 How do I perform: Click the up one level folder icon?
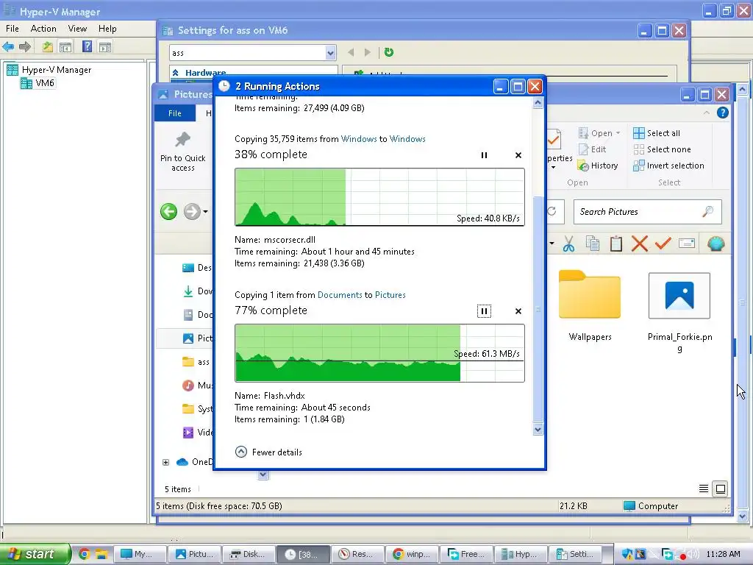coord(47,46)
